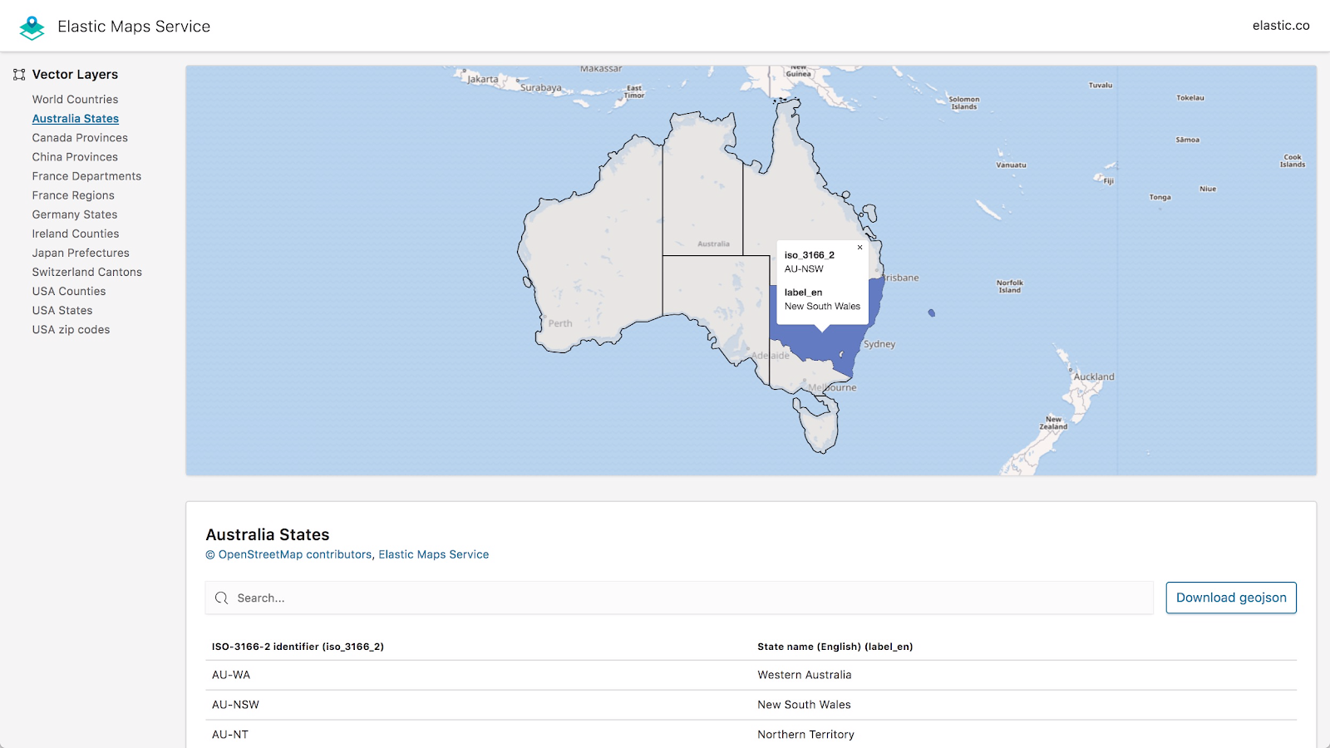
Task: Click Perth label on the map
Action: coord(560,323)
